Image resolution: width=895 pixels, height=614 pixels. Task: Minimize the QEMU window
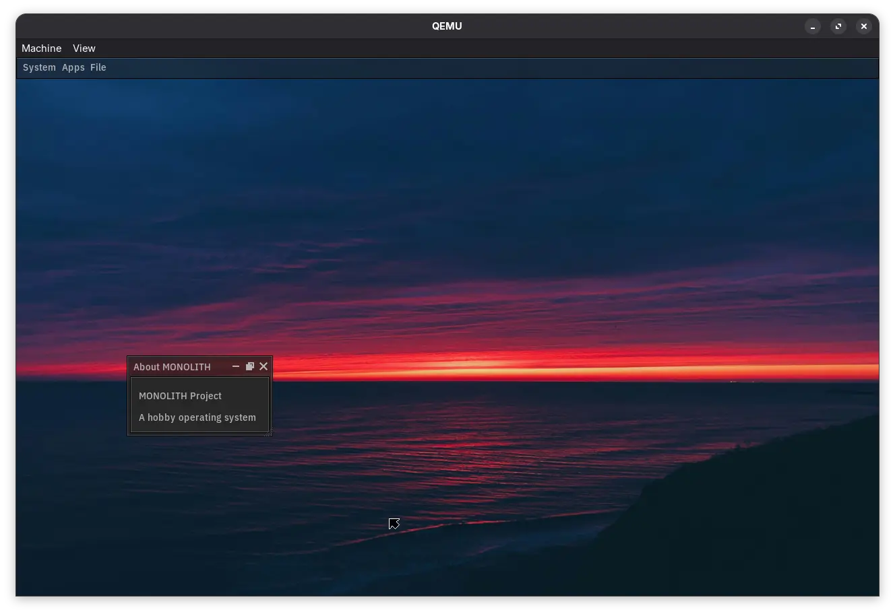(x=812, y=26)
